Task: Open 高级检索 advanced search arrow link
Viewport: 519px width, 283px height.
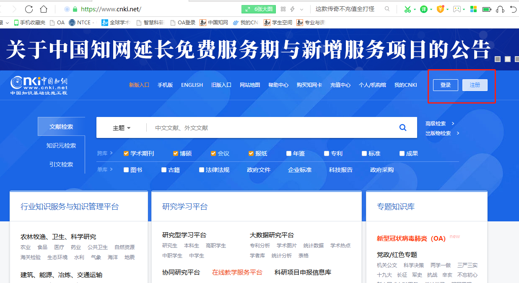Action: click(x=440, y=123)
